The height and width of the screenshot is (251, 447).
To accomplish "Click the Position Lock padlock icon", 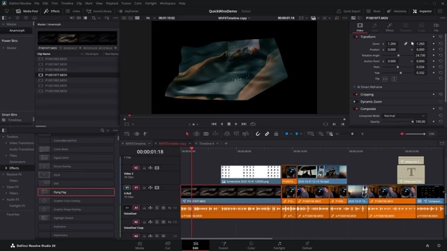I will [x=276, y=134].
